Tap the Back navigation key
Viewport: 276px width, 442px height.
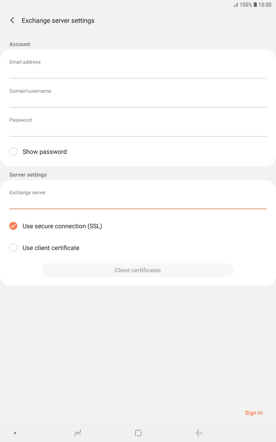coord(199,433)
